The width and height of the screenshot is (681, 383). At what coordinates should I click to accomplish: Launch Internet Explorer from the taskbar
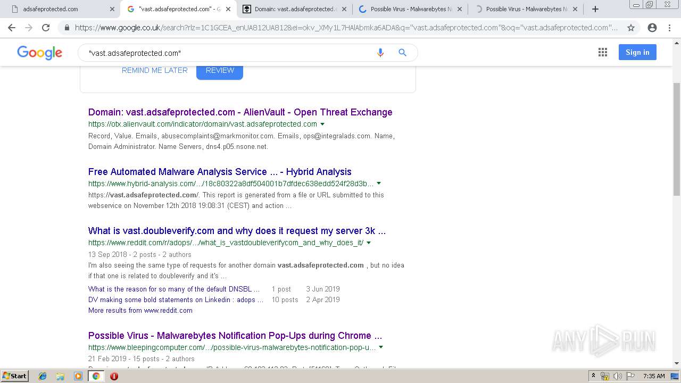(43, 376)
